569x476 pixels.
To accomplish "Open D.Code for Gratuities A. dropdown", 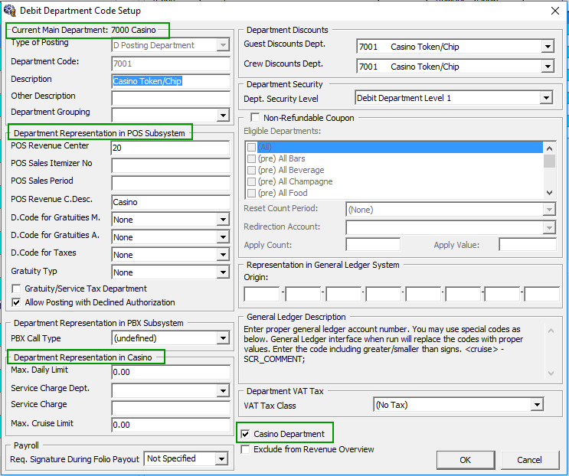I will (223, 237).
